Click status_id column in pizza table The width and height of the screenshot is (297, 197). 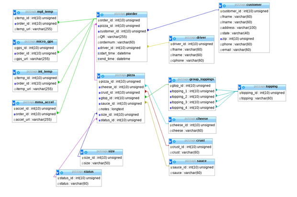(x=120, y=120)
